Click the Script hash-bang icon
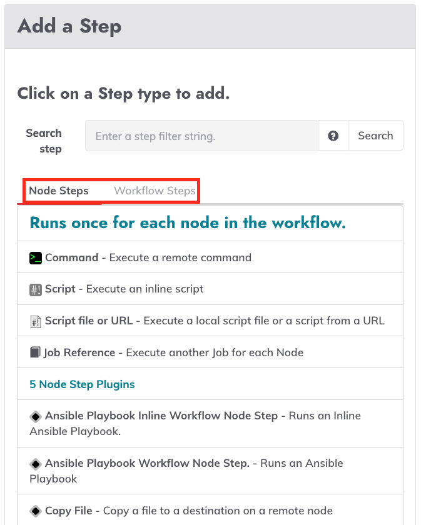Screen dimensions: 421x525 pos(36,289)
